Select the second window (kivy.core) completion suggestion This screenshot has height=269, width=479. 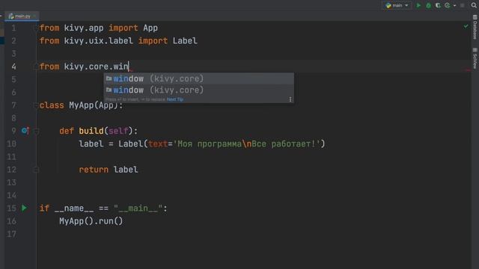[199, 90]
